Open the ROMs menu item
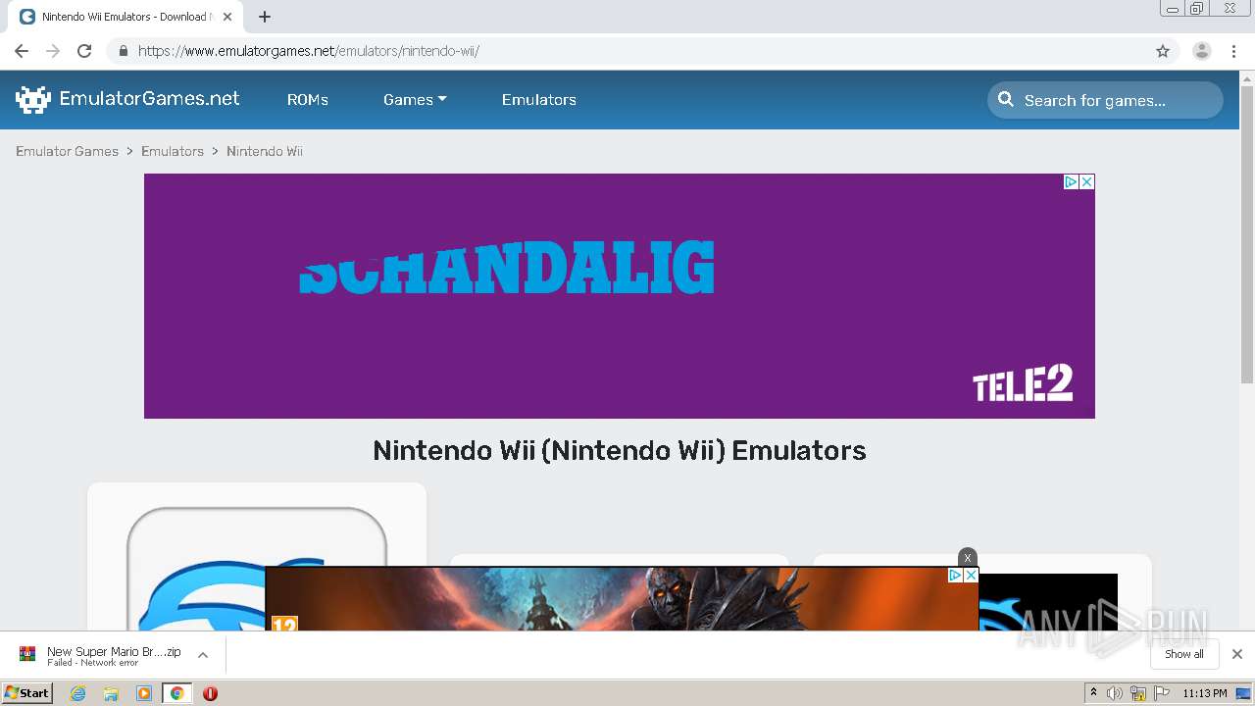This screenshot has width=1255, height=706. tap(307, 100)
